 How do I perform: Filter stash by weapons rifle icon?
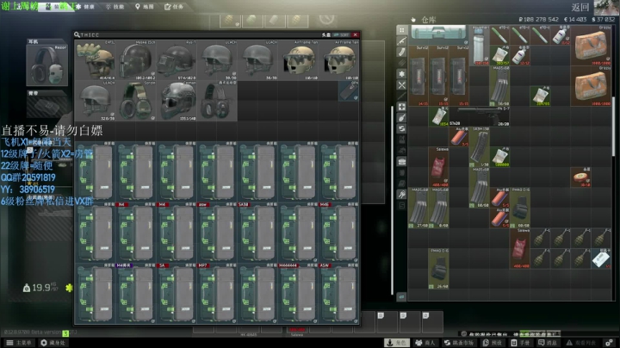pos(401,40)
